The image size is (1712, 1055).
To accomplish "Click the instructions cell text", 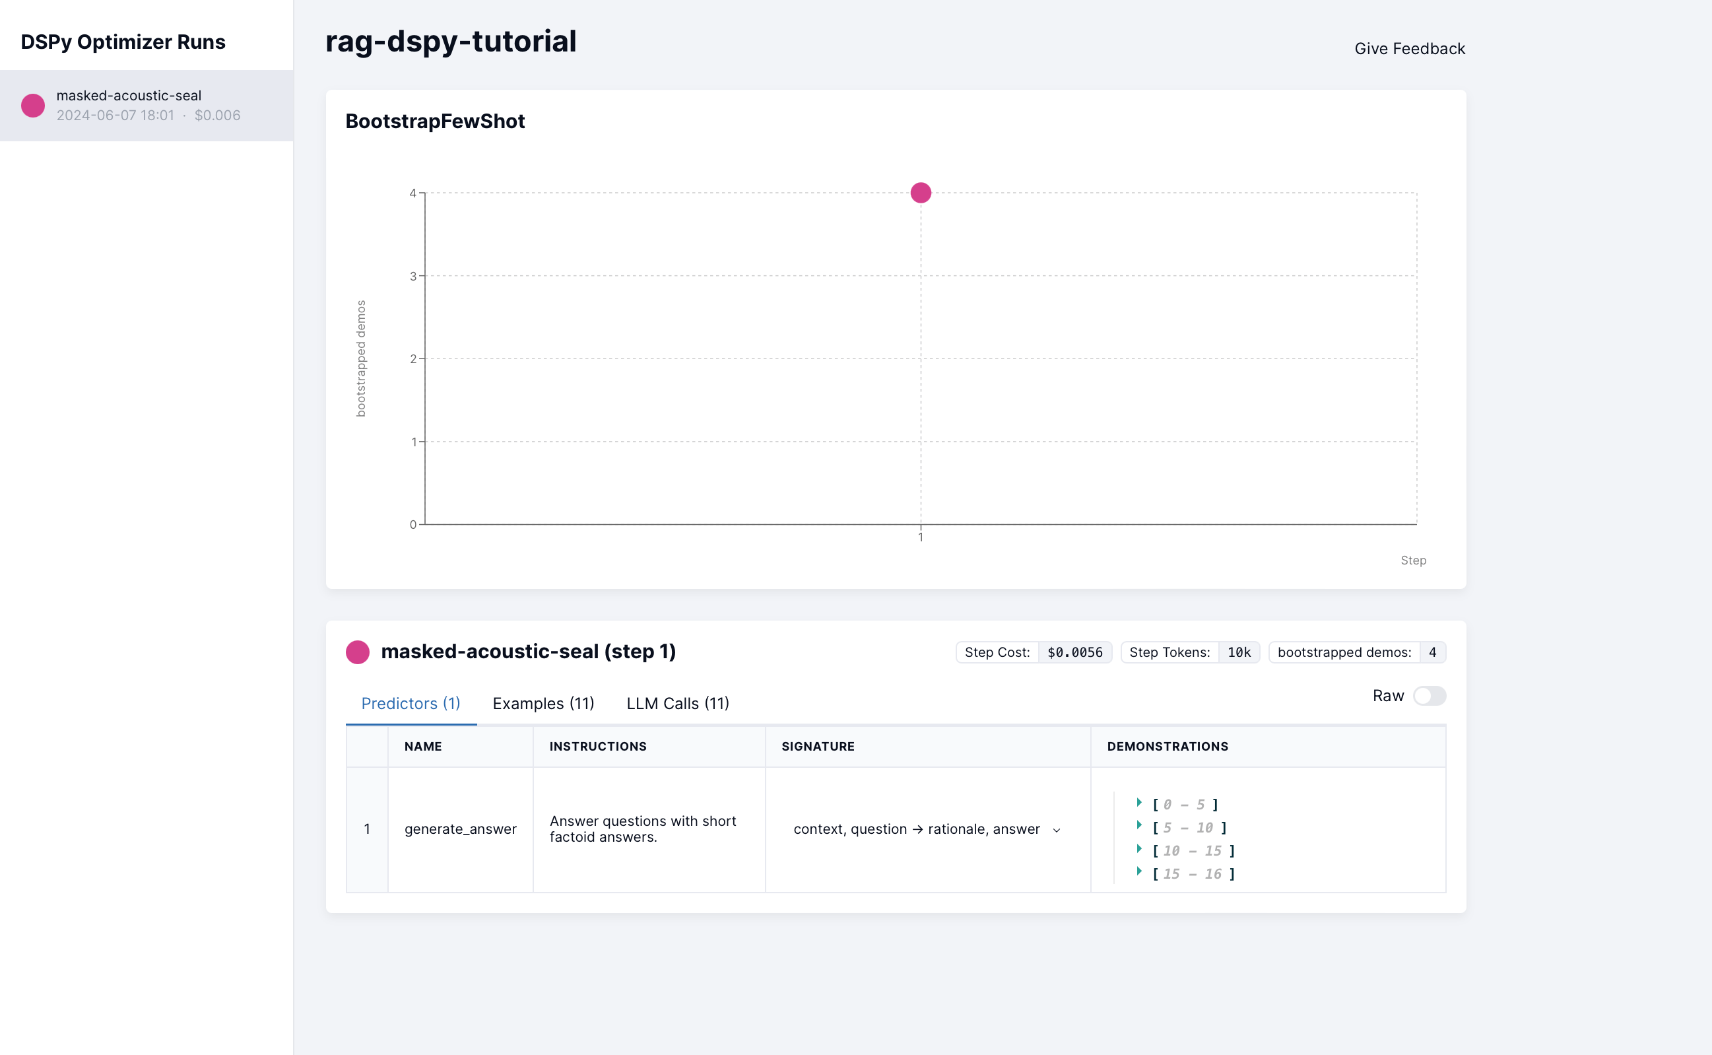I will [642, 829].
